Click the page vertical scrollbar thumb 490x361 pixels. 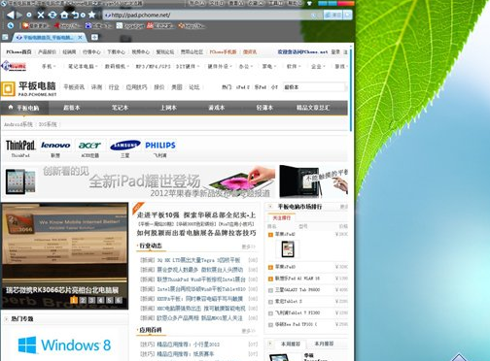(x=351, y=90)
